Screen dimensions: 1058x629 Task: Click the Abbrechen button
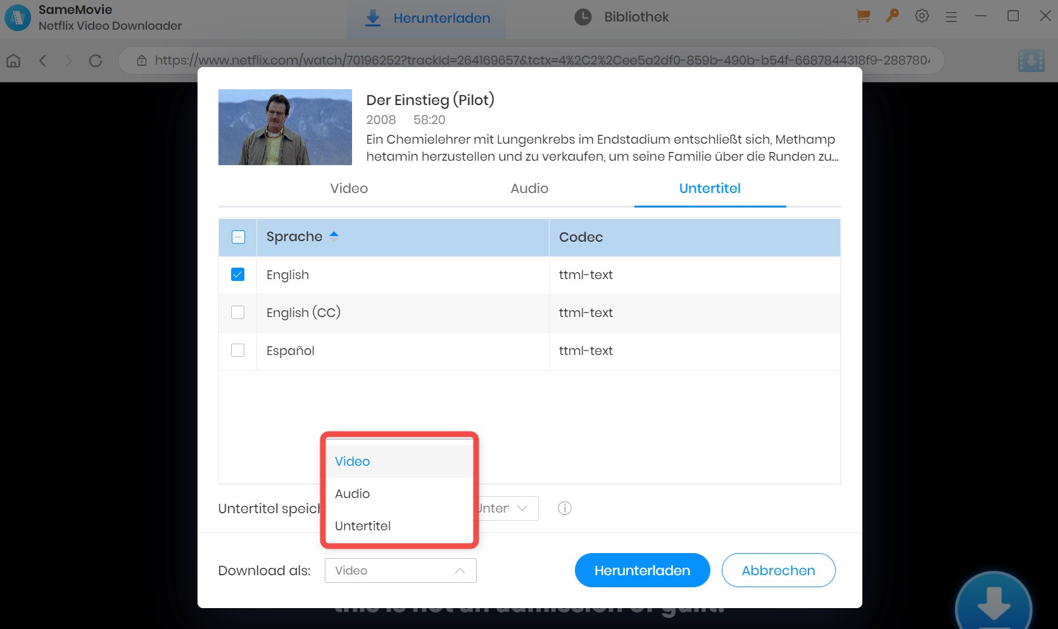778,570
